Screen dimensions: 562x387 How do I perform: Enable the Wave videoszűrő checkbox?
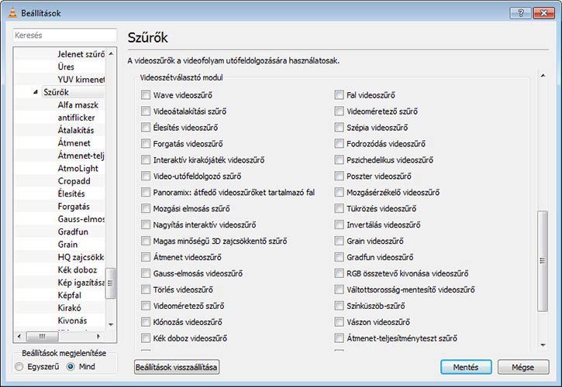[x=146, y=95]
